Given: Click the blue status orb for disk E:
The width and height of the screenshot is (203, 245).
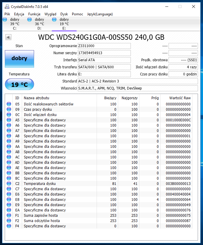Looking at the screenshot, I should pyautogui.click(x=54, y=19).
